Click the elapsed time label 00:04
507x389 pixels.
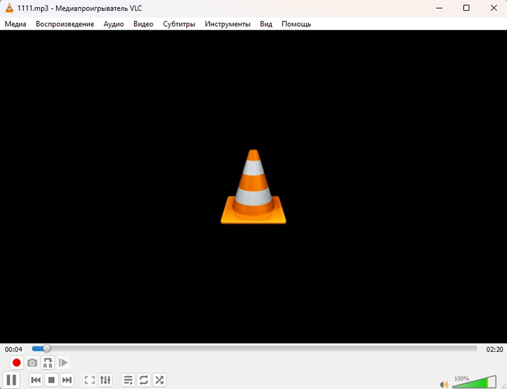[14, 349]
